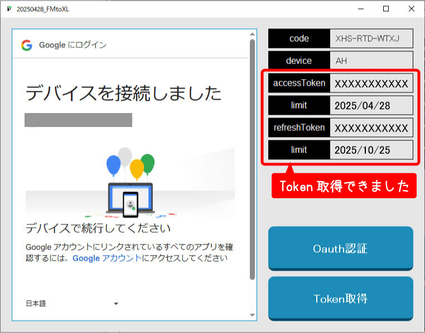Click the デバイスで続行してください text
The width and height of the screenshot is (425, 333).
(98, 228)
